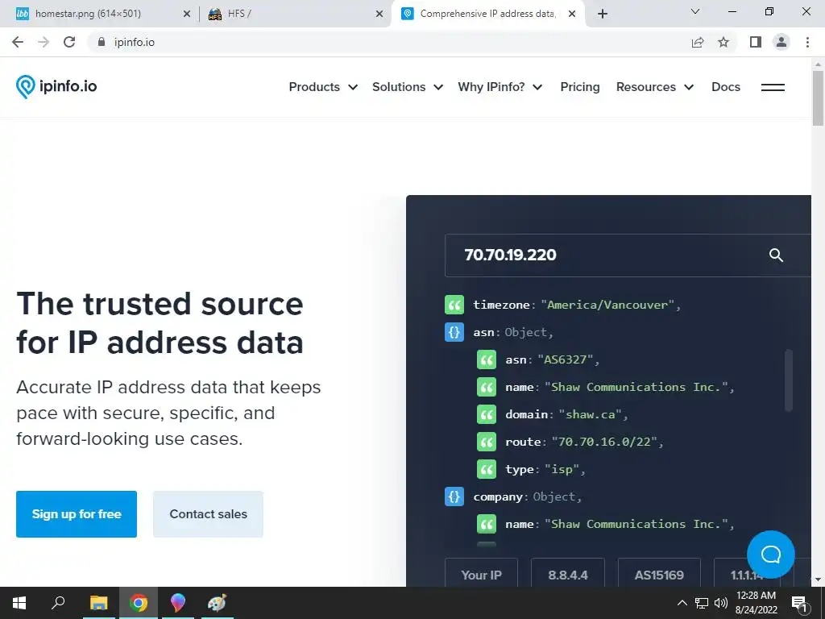
Task: Select the AS15169 preset button
Action: pyautogui.click(x=659, y=575)
